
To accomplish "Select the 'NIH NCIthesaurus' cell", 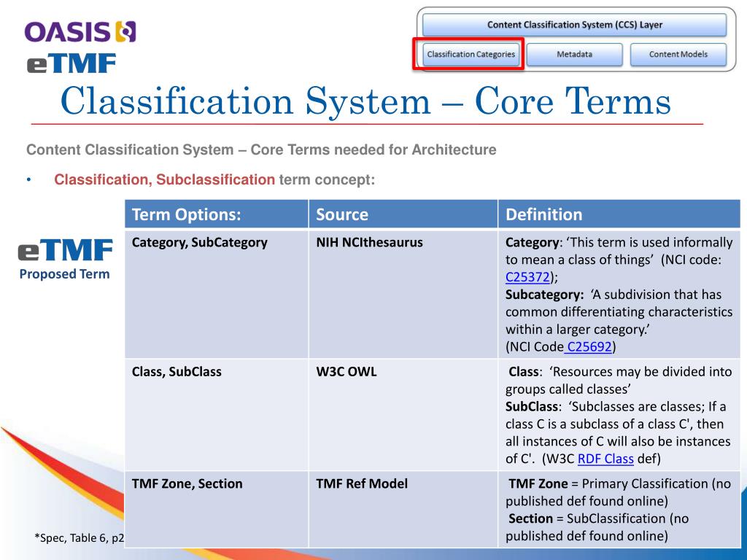I will (x=403, y=294).
